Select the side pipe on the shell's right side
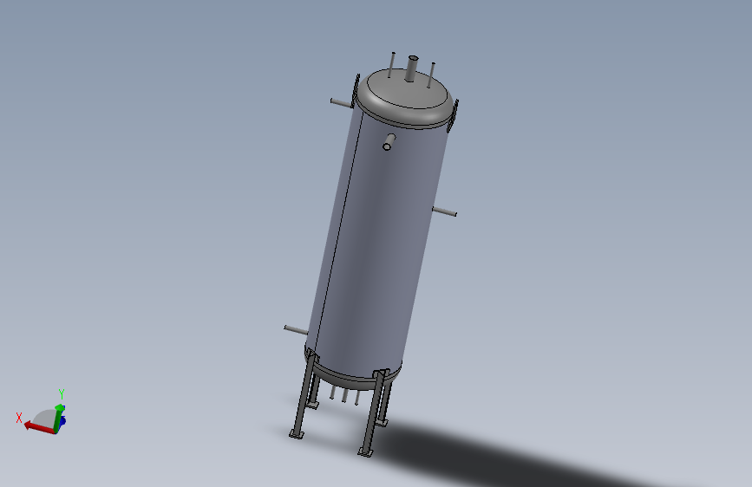This screenshot has width=752, height=487. 444,211
